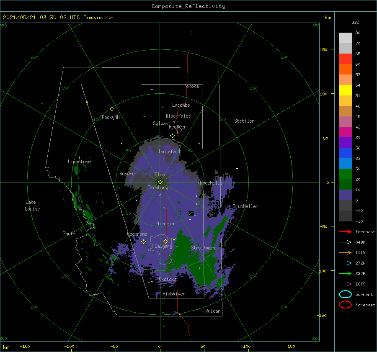This screenshot has width=377, height=352.
Task: Click the Sundre label
Action: pos(127,173)
